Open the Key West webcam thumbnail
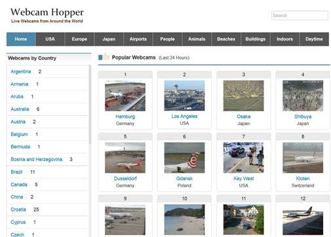The image size is (331, 237). click(x=244, y=158)
